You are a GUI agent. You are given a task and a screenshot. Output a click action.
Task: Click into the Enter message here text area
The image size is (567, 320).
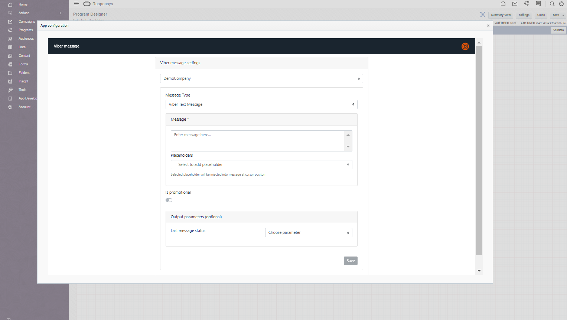[258, 141]
